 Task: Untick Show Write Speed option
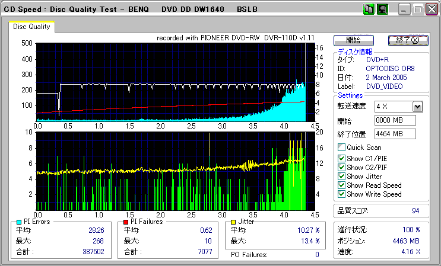341,194
